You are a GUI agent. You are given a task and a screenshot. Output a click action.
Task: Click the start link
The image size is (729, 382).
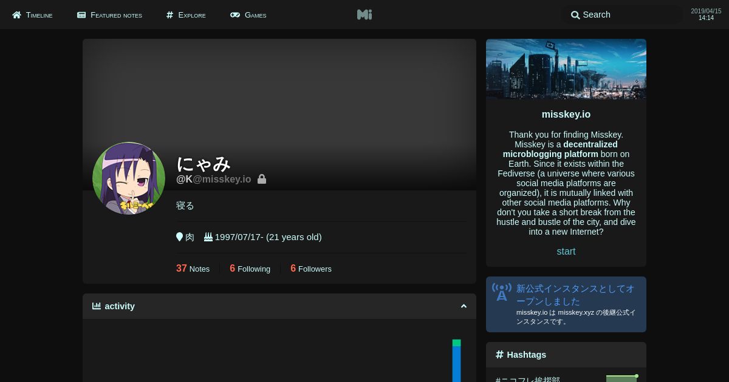click(566, 252)
